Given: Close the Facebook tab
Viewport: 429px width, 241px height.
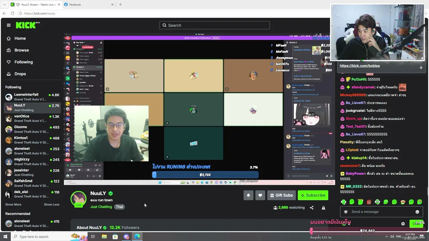Looking at the screenshot, I should [x=112, y=5].
